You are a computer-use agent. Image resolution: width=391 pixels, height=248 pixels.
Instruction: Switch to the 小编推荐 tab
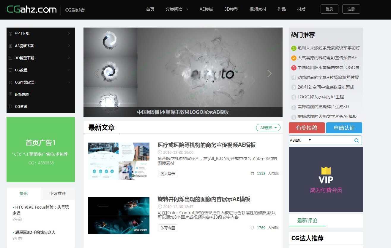pos(58,193)
